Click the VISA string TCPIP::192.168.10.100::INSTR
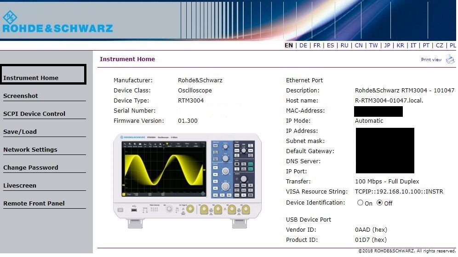 (x=399, y=192)
